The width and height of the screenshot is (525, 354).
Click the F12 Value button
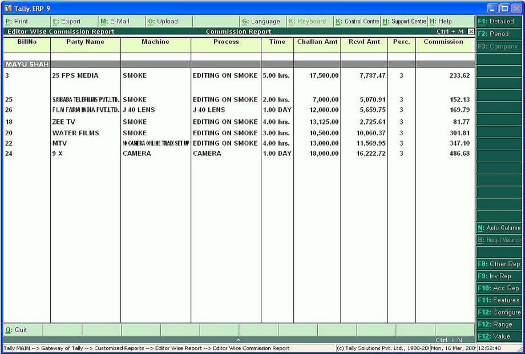pos(499,336)
